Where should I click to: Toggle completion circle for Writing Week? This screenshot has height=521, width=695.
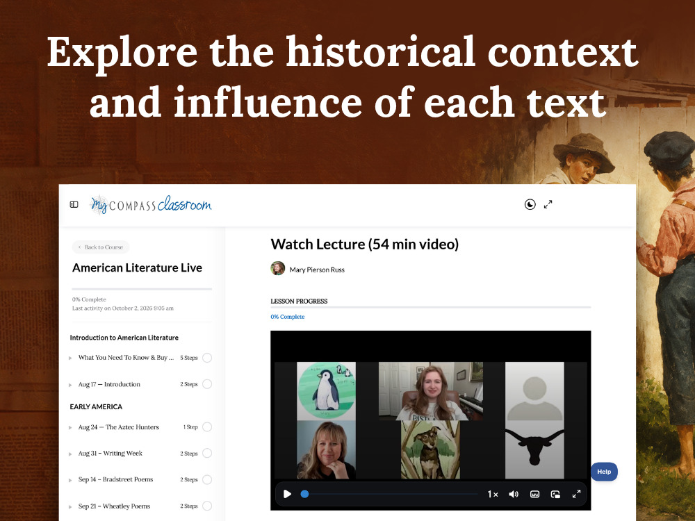[x=207, y=453]
